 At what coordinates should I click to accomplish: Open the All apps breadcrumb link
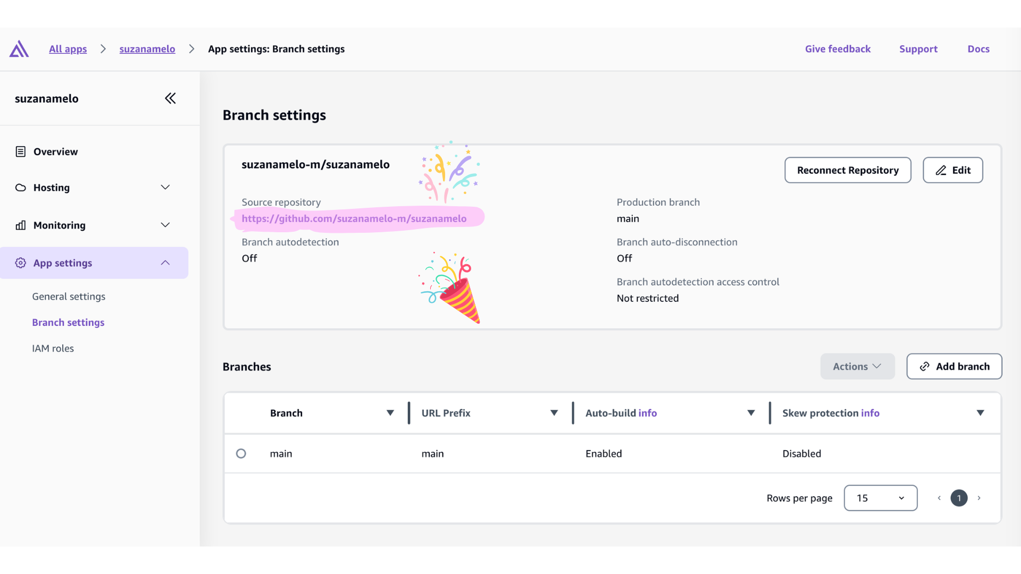(68, 49)
